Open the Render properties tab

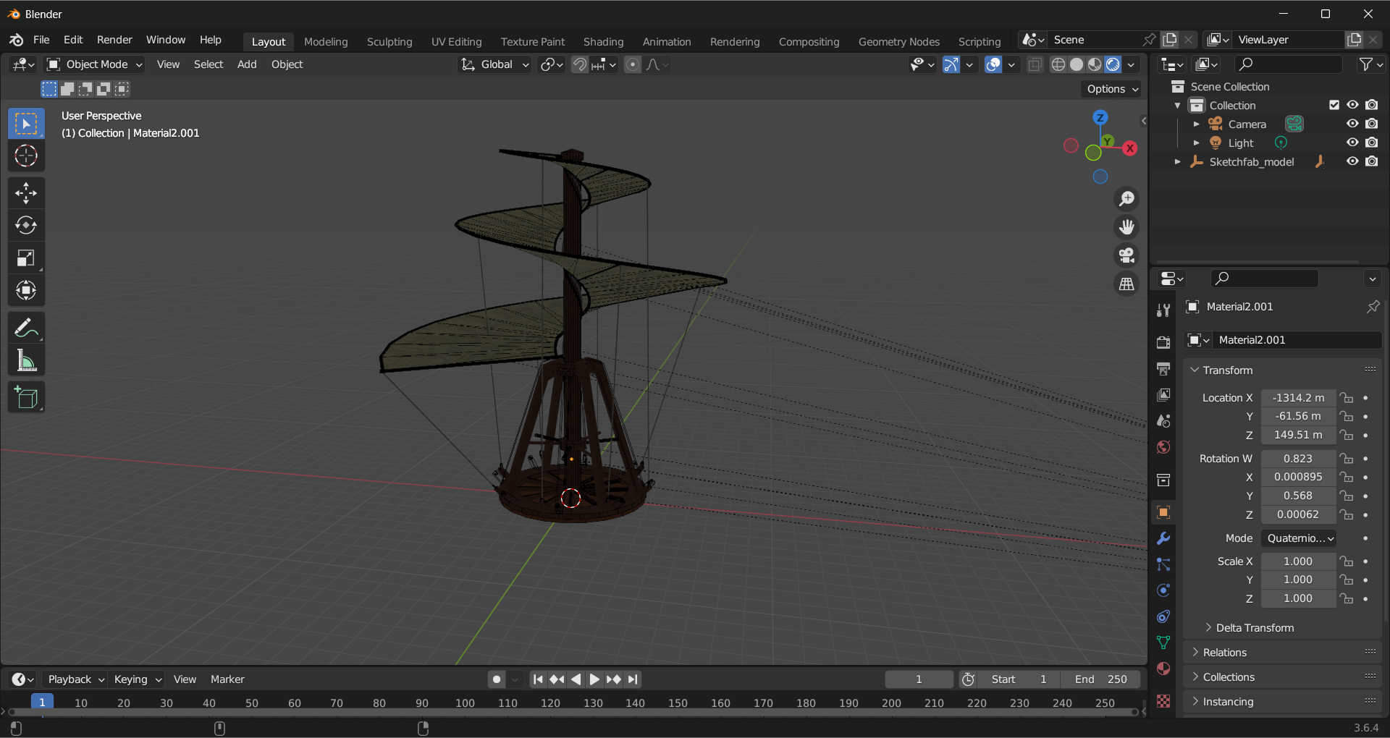point(1163,342)
